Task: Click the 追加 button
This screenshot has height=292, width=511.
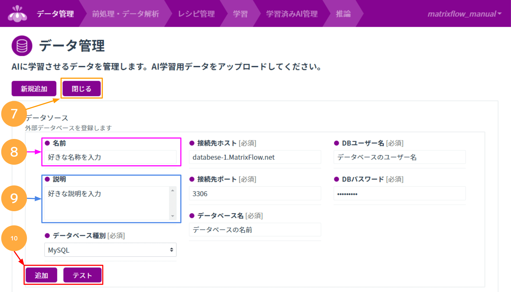Action: click(42, 275)
